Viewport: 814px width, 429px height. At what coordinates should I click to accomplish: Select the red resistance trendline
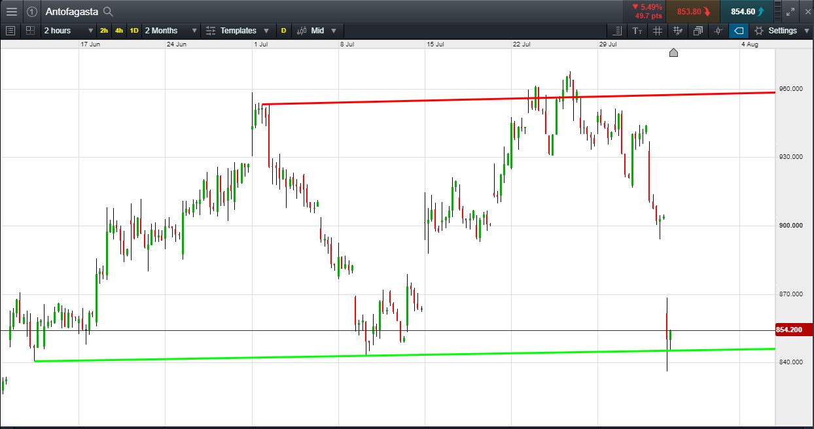(x=518, y=98)
